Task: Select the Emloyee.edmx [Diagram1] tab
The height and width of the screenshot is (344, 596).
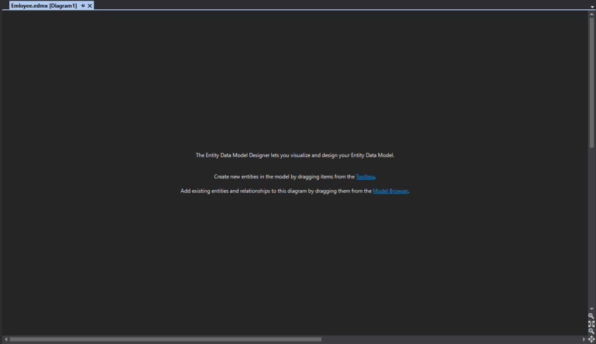Action: point(44,5)
